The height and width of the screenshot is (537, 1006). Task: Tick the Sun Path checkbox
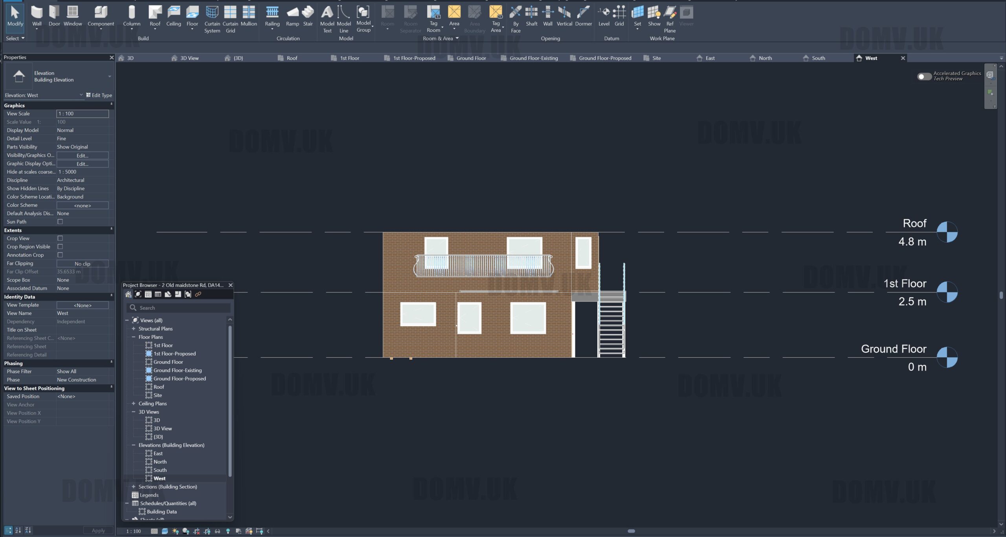[60, 222]
